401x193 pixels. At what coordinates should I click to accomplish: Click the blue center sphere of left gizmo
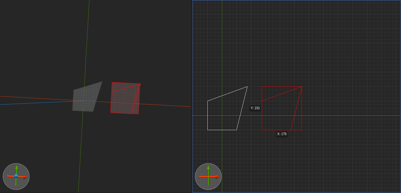(17, 177)
